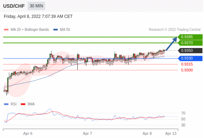Select the Apr 7 date axis label
Viewport: 204px width, 138px height.
[88, 133]
